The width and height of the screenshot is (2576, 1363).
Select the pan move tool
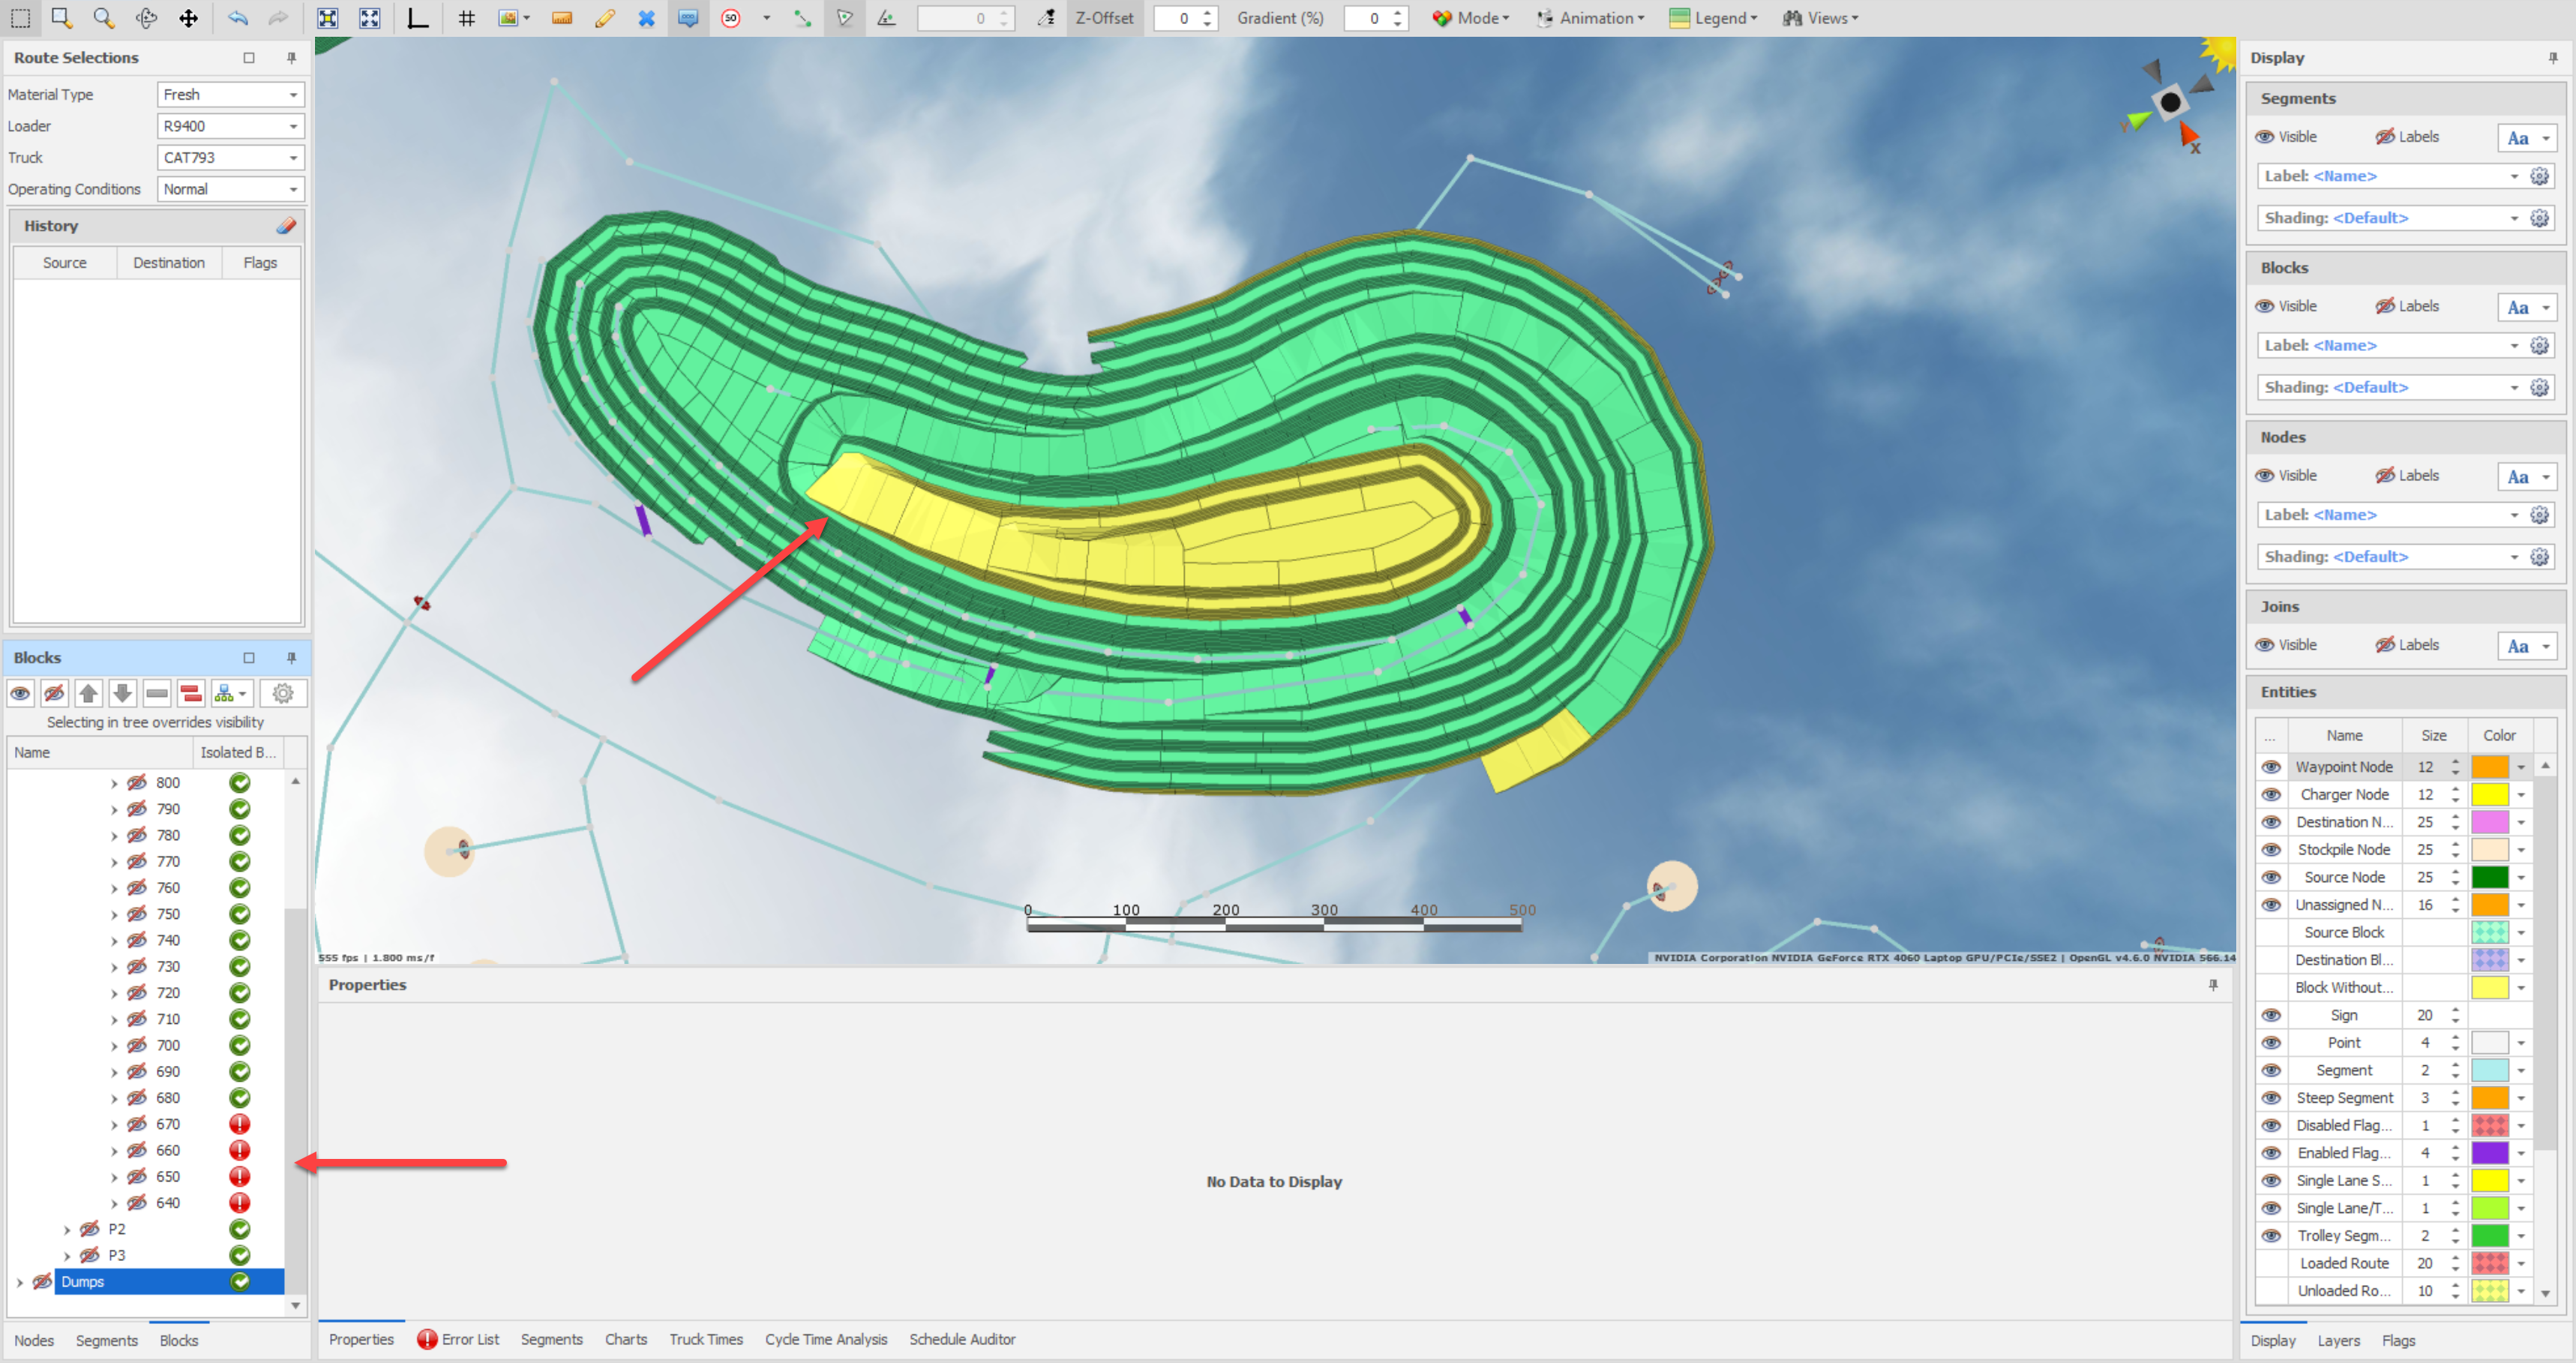[188, 18]
